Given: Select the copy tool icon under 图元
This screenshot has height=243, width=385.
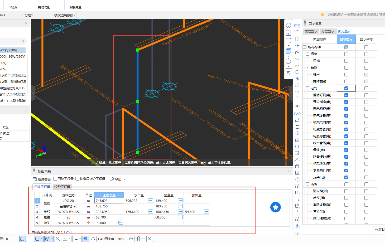Looking at the screenshot, I should tap(297, 52).
